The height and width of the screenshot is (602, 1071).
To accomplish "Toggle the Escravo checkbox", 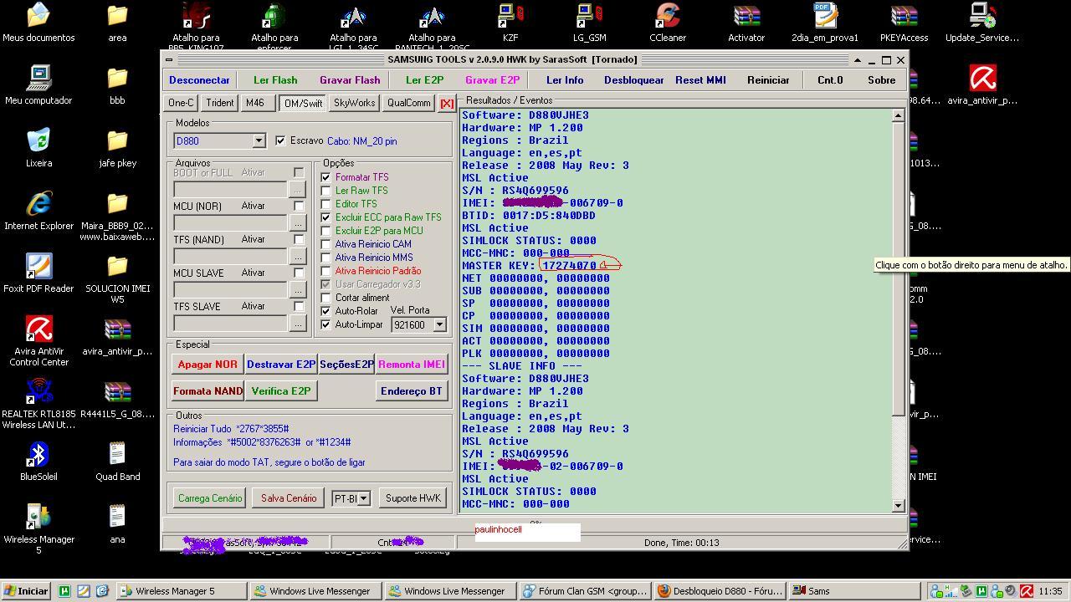I will point(280,140).
